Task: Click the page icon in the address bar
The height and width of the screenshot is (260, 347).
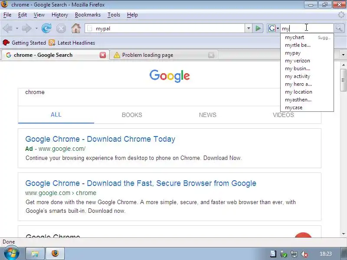Action: (x=90, y=29)
